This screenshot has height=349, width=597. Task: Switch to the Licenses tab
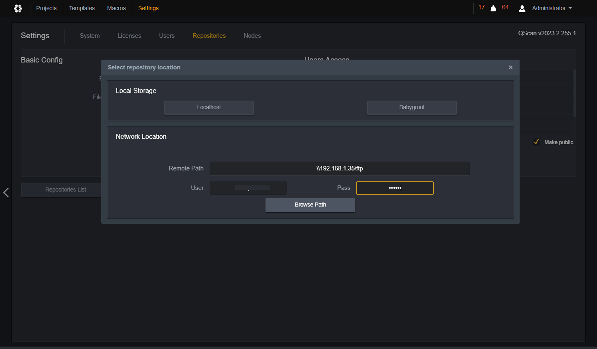pyautogui.click(x=129, y=36)
